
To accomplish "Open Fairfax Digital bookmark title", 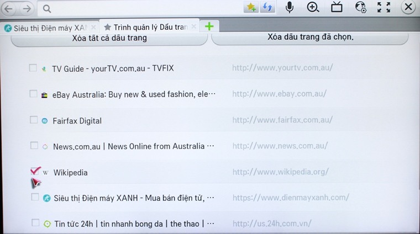I will pyautogui.click(x=77, y=121).
